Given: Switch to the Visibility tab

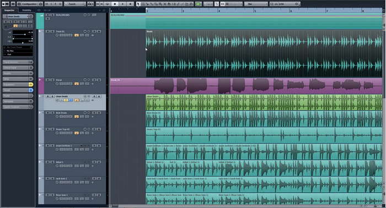Looking at the screenshot, I should click(x=26, y=10).
